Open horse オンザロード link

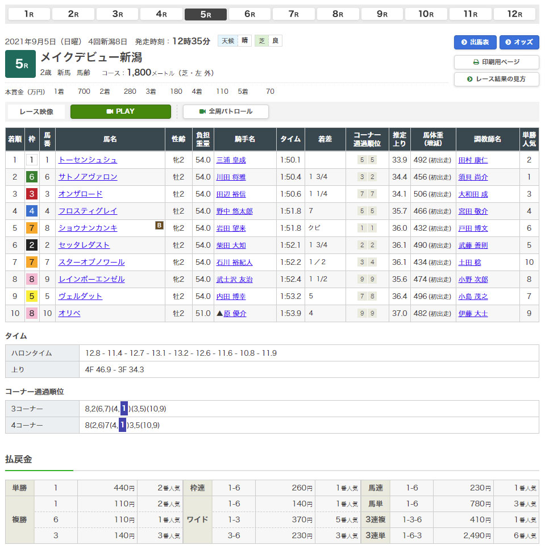(x=80, y=194)
